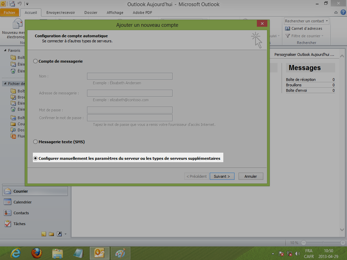
Task: Switch to Tâches view
Action: click(x=35, y=223)
